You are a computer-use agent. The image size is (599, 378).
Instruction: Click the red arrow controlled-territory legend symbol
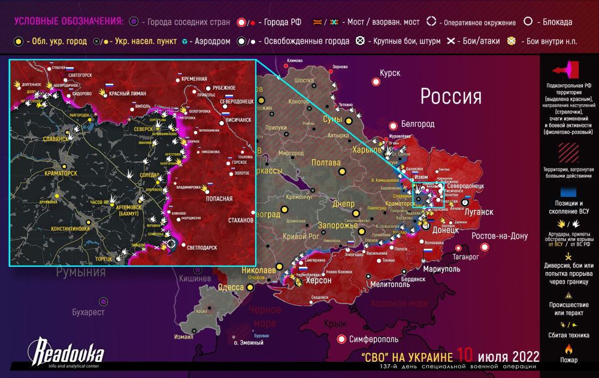coord(568,69)
